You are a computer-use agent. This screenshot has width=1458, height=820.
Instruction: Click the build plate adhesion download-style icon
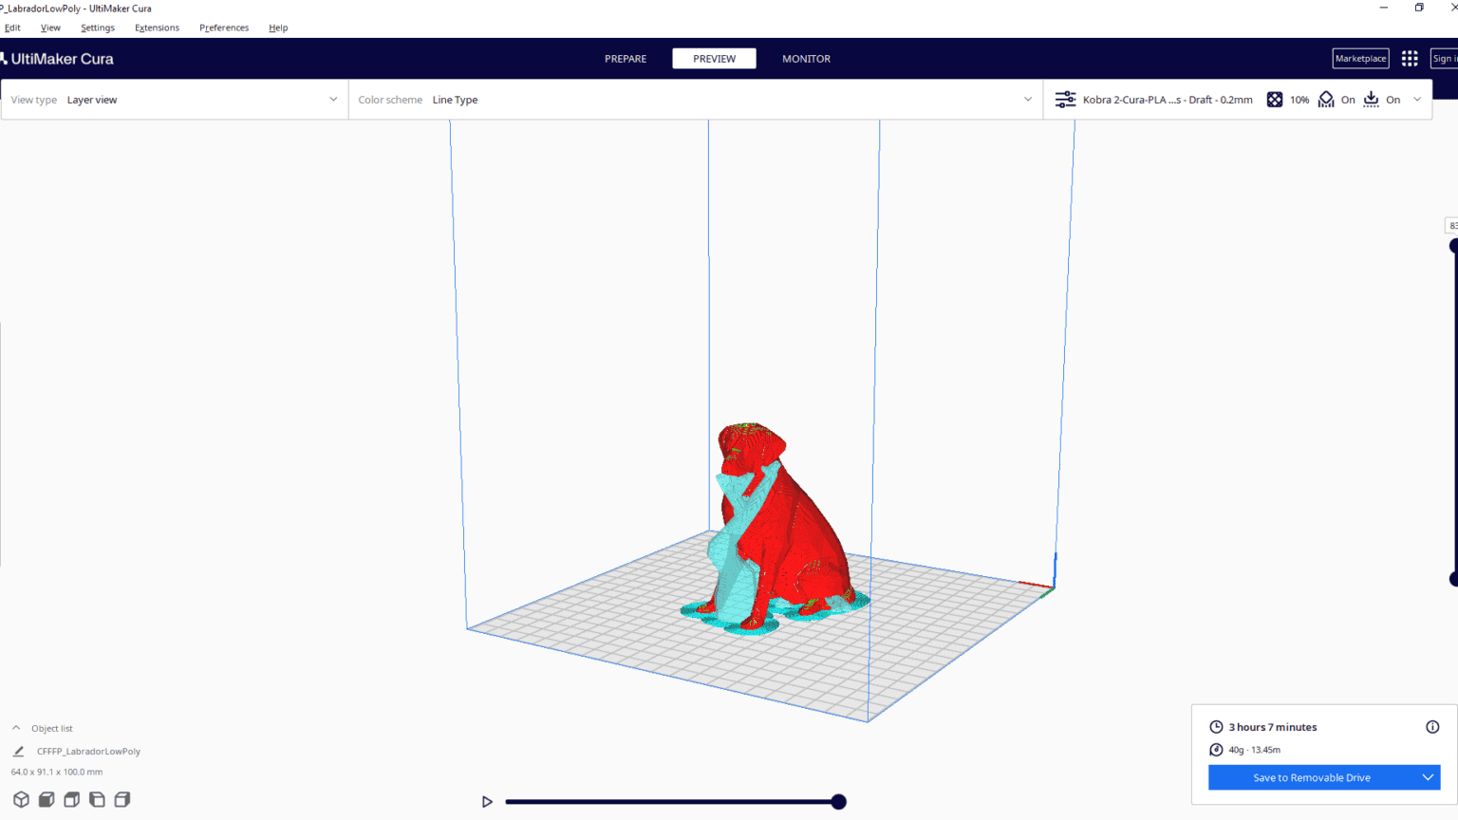(1371, 99)
